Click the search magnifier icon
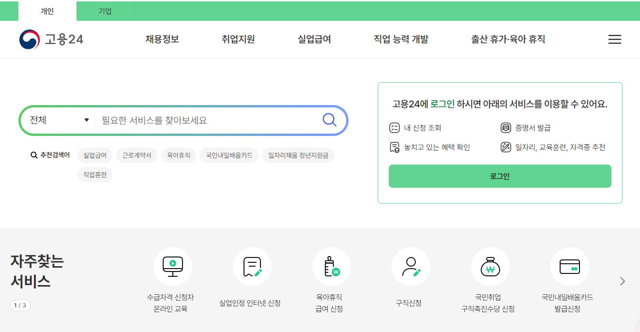 coord(330,120)
